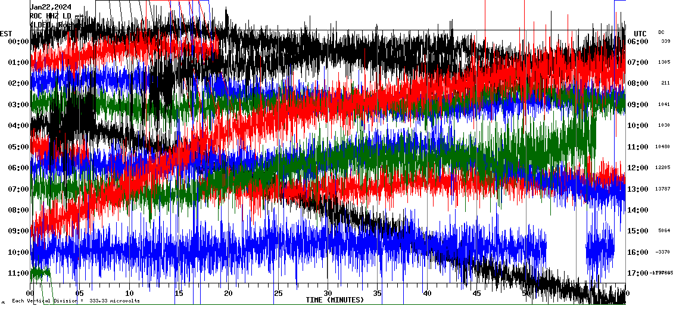Image resolution: width=673 pixels, height=309 pixels.
Task: Select the 35 minute tick label
Action: tap(377, 293)
